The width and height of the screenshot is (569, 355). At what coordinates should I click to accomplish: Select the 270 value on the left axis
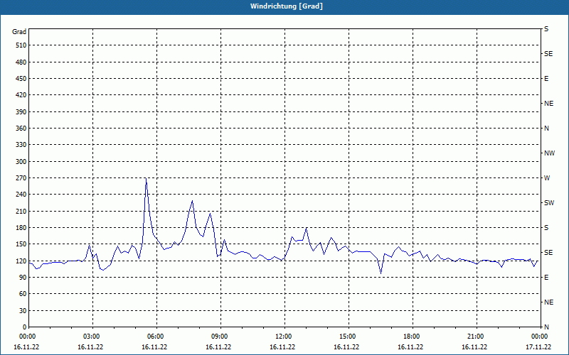pos(21,178)
